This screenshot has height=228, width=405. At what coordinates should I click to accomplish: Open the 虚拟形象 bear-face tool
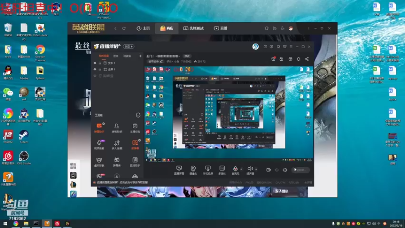pyautogui.click(x=99, y=162)
